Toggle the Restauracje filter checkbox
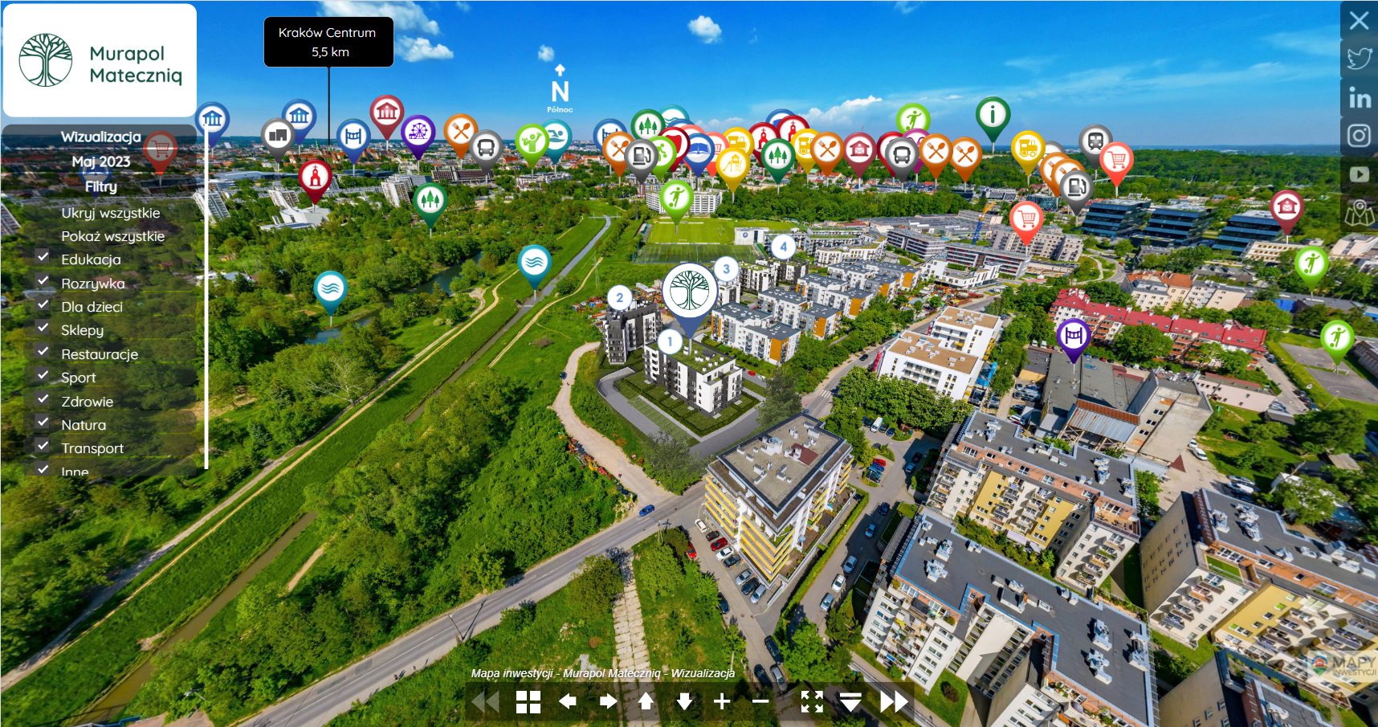This screenshot has width=1378, height=727. tap(43, 352)
